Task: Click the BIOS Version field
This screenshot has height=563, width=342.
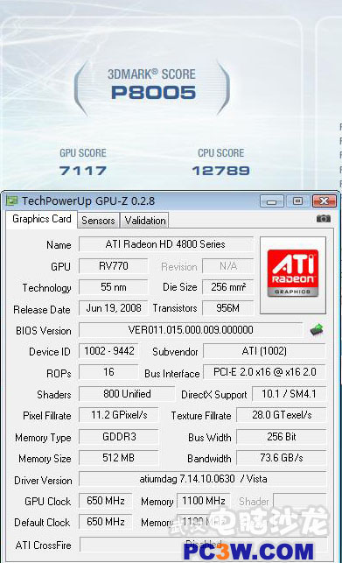Action: tap(191, 329)
